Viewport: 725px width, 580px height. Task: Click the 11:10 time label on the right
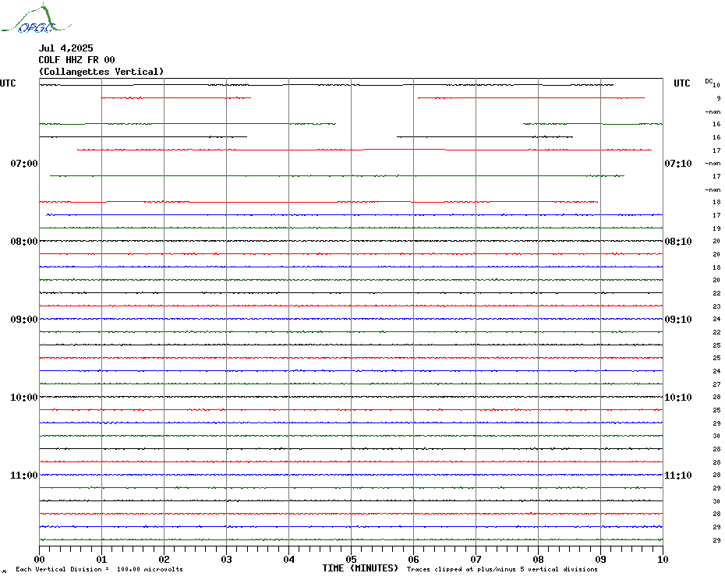pos(678,476)
